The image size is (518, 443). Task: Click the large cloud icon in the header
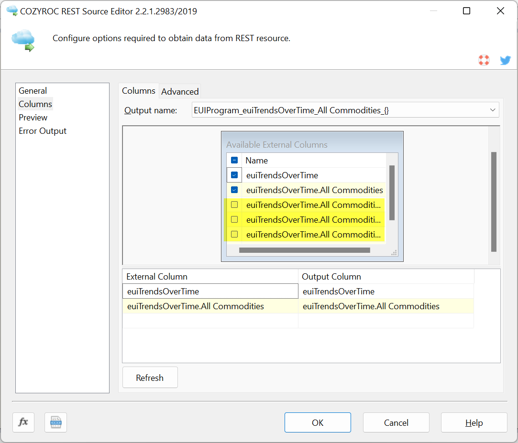tap(23, 40)
